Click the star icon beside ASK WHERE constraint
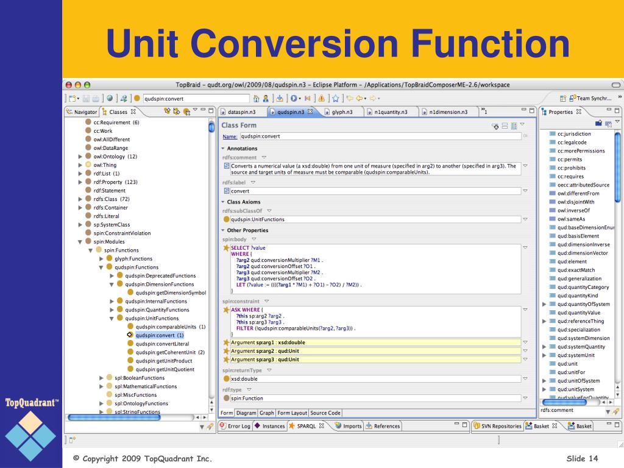Image resolution: width=624 pixels, height=468 pixels. click(227, 310)
